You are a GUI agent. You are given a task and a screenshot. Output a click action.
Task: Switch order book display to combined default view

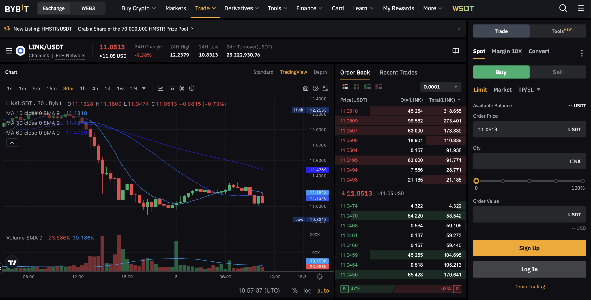click(x=345, y=87)
